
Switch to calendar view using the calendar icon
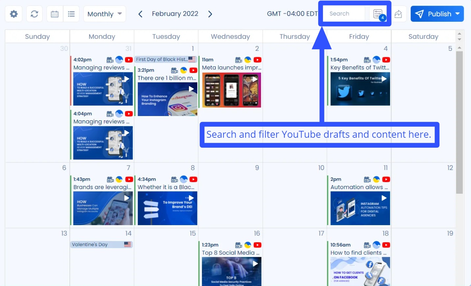[x=54, y=14]
